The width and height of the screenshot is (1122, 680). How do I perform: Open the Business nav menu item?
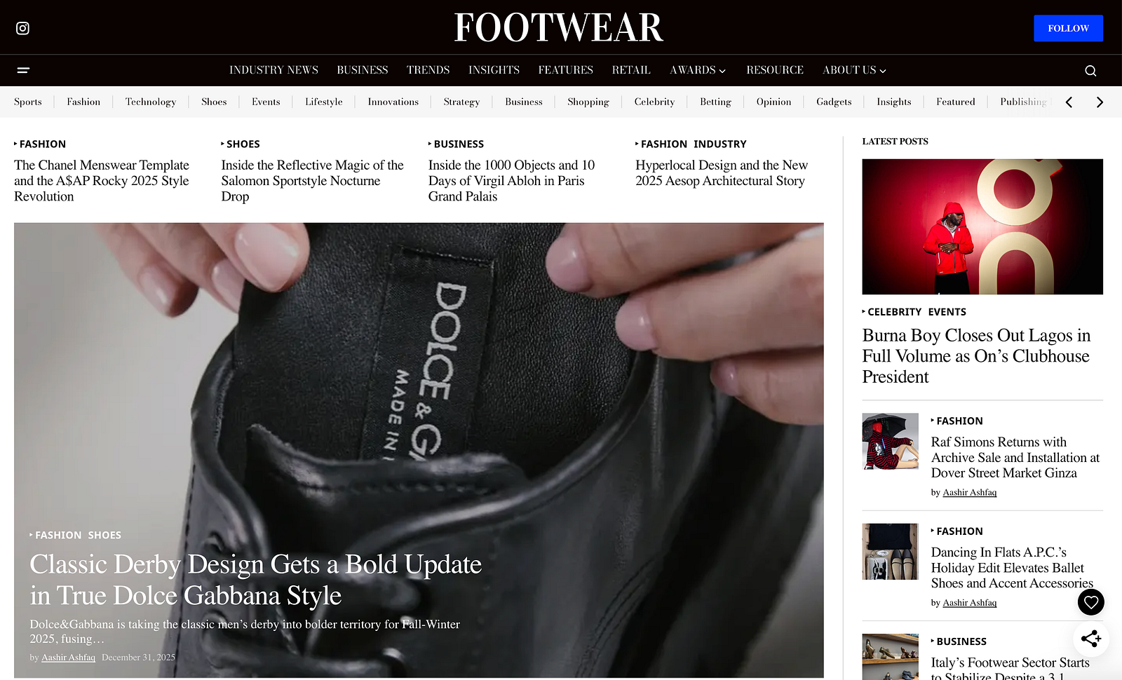(363, 70)
